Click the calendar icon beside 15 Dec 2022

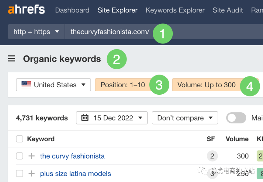pos(85,118)
